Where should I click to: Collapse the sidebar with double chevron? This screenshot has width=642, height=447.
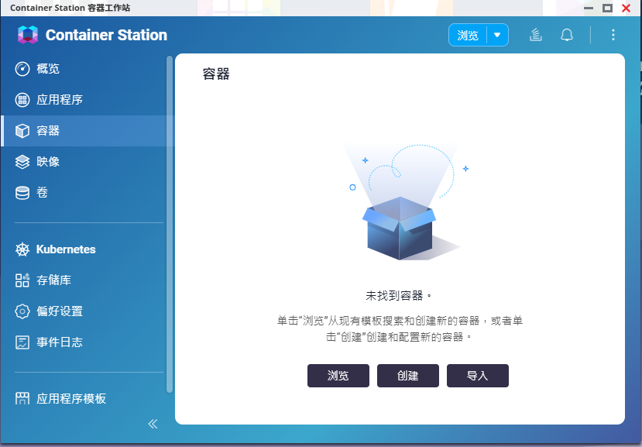tap(153, 424)
